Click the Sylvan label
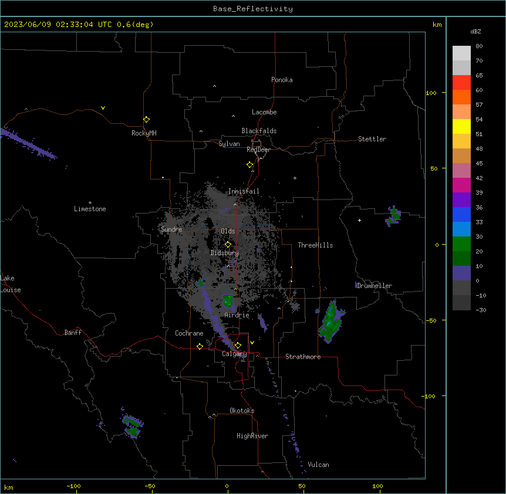The width and height of the screenshot is (506, 494). 229,144
